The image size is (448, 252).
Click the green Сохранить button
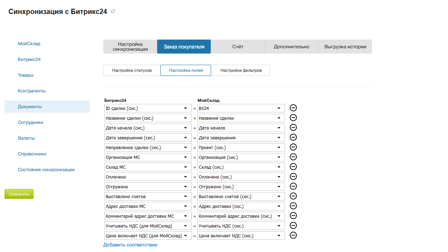pyautogui.click(x=19, y=194)
